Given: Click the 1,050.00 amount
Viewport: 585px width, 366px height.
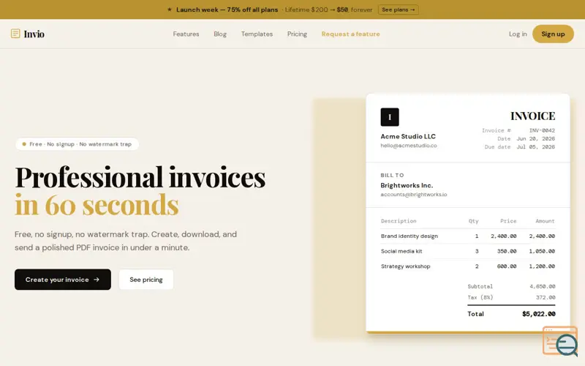Looking at the screenshot, I should coord(542,251).
